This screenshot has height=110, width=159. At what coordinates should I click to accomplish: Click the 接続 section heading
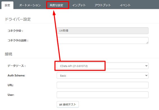[8, 54]
